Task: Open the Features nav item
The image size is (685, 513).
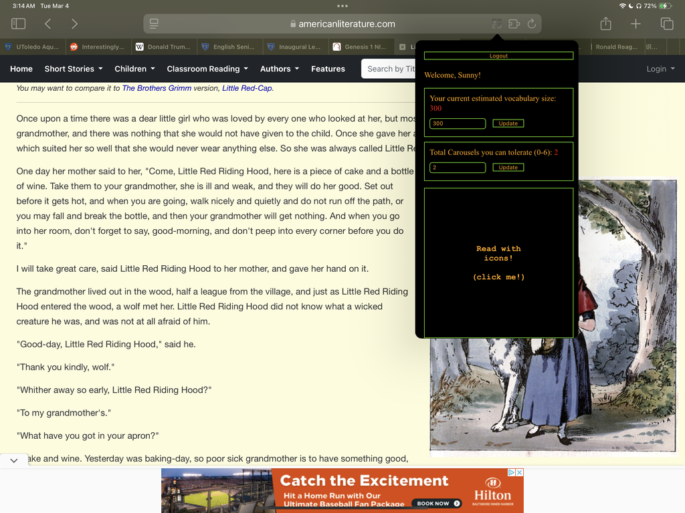Action: click(328, 69)
